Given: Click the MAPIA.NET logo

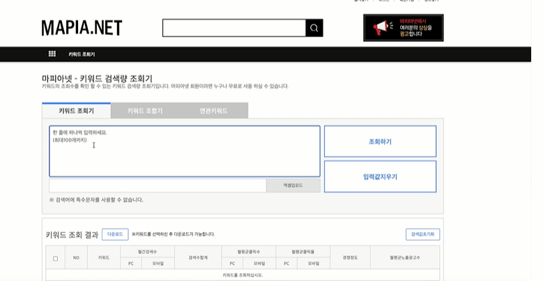Looking at the screenshot, I should click(x=82, y=28).
